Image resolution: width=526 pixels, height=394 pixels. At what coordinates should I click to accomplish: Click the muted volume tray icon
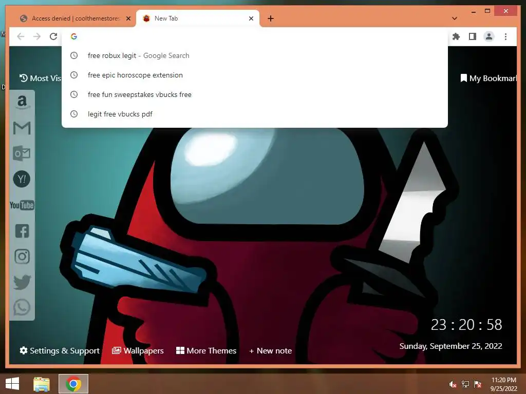[x=453, y=384]
